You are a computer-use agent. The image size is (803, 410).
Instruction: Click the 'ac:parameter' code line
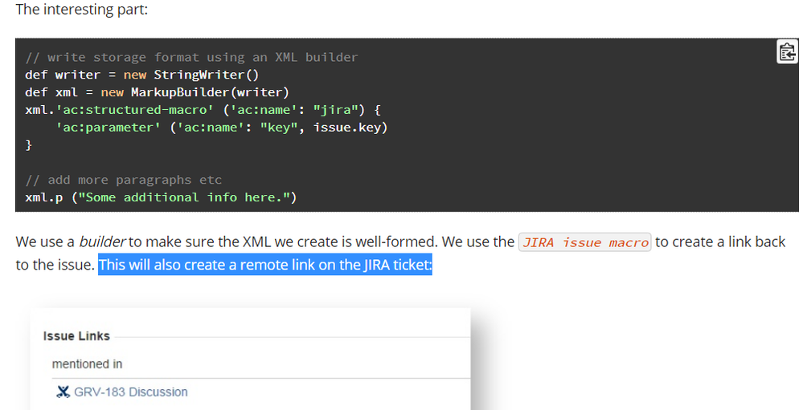coord(222,128)
